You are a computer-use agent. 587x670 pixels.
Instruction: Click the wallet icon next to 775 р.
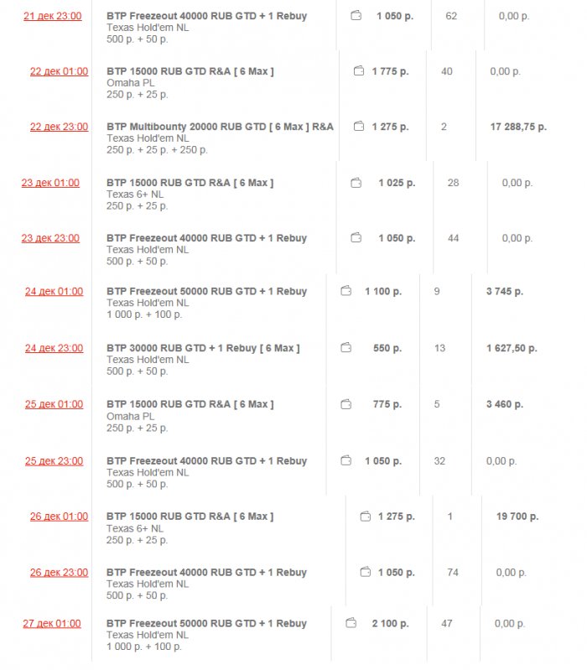pyautogui.click(x=346, y=404)
